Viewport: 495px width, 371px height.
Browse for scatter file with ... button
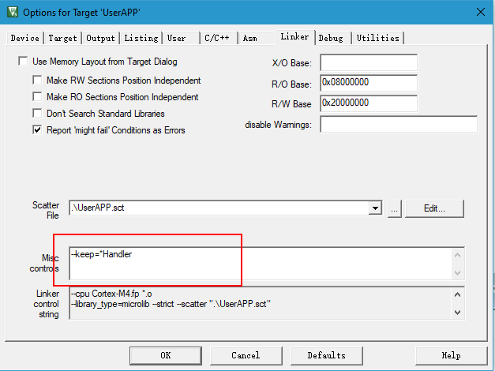point(394,208)
